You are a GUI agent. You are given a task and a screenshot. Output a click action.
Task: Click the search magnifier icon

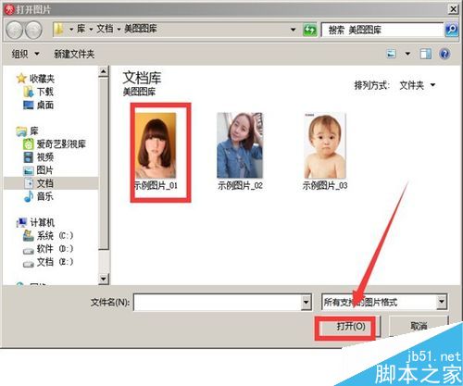pos(452,30)
